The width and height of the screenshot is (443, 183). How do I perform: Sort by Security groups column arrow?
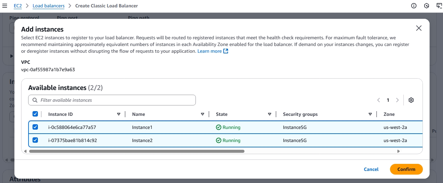370,114
